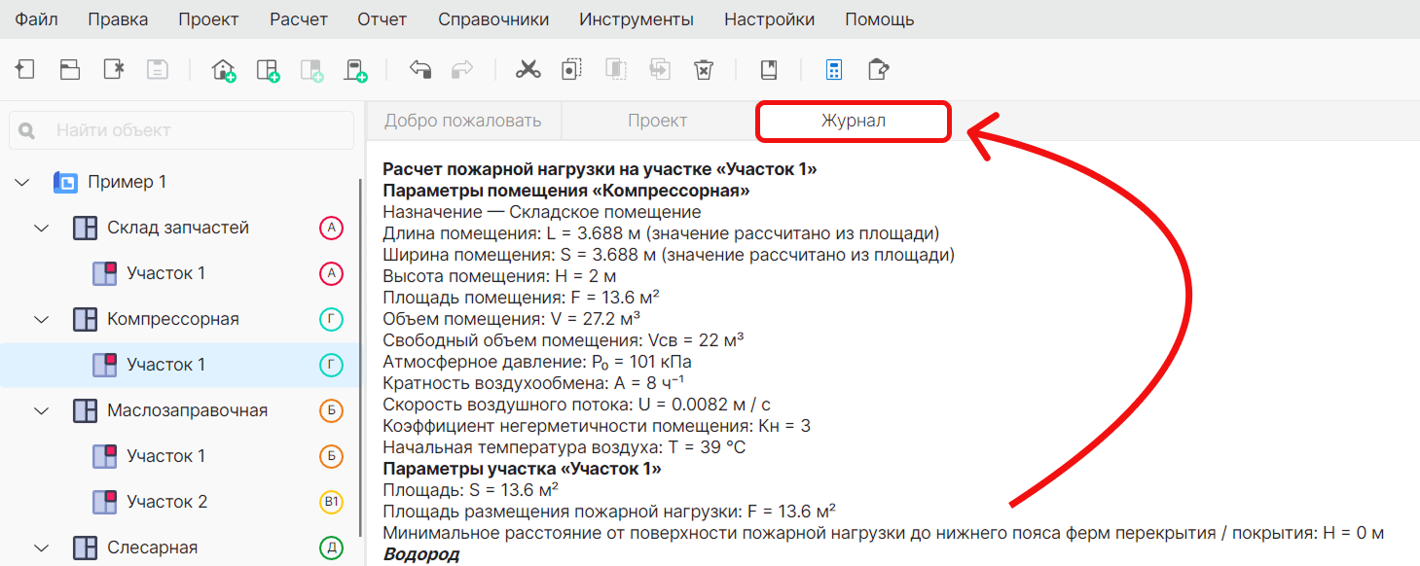Viewport: 1420px width, 566px height.
Task: Collapse the Слесарная node
Action: 42,548
